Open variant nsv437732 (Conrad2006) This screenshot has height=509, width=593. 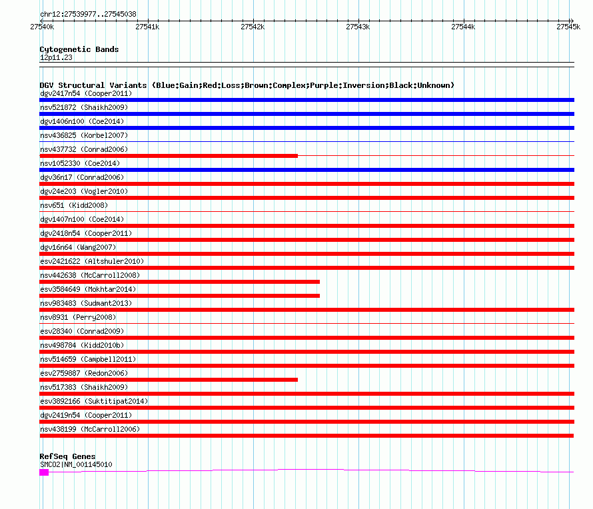point(84,149)
